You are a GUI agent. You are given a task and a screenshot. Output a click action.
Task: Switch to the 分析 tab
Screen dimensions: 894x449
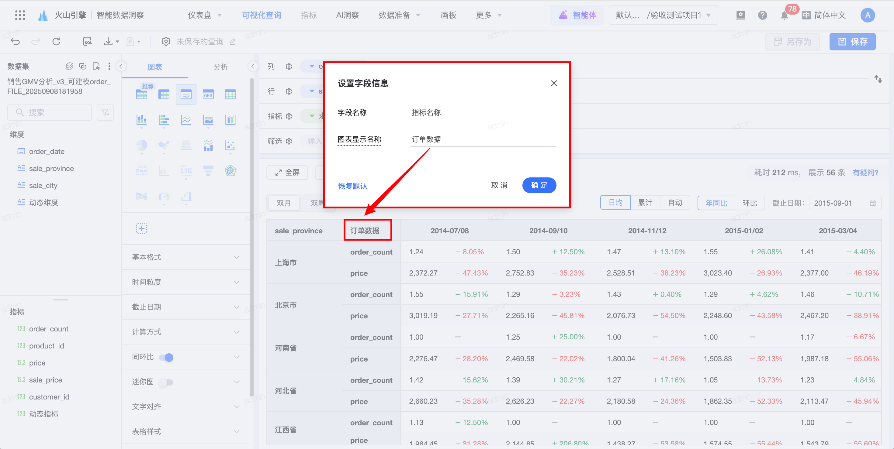coord(220,67)
